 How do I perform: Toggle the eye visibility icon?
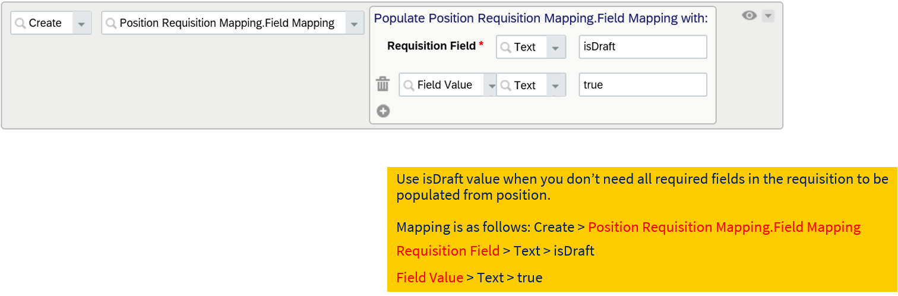coord(750,16)
